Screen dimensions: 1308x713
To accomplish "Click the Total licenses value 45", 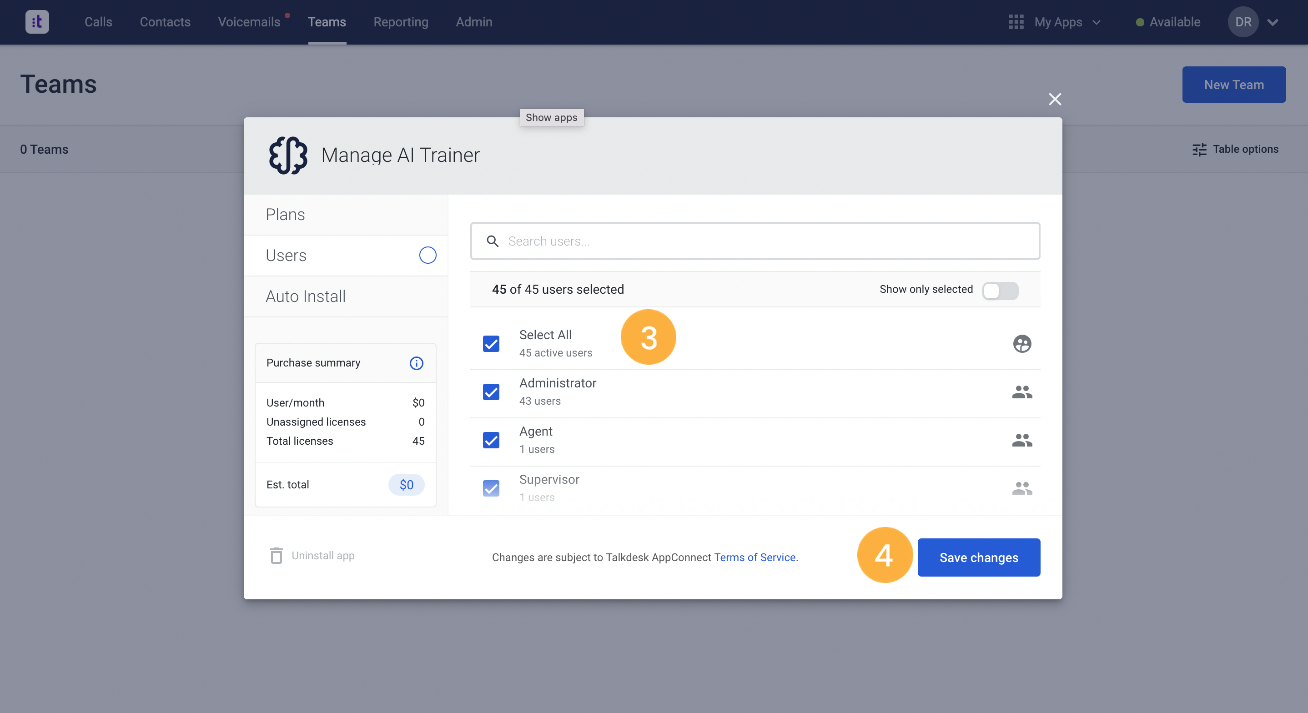I will point(418,442).
